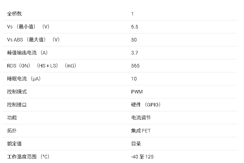Click the 控制接口 row label

(17, 105)
